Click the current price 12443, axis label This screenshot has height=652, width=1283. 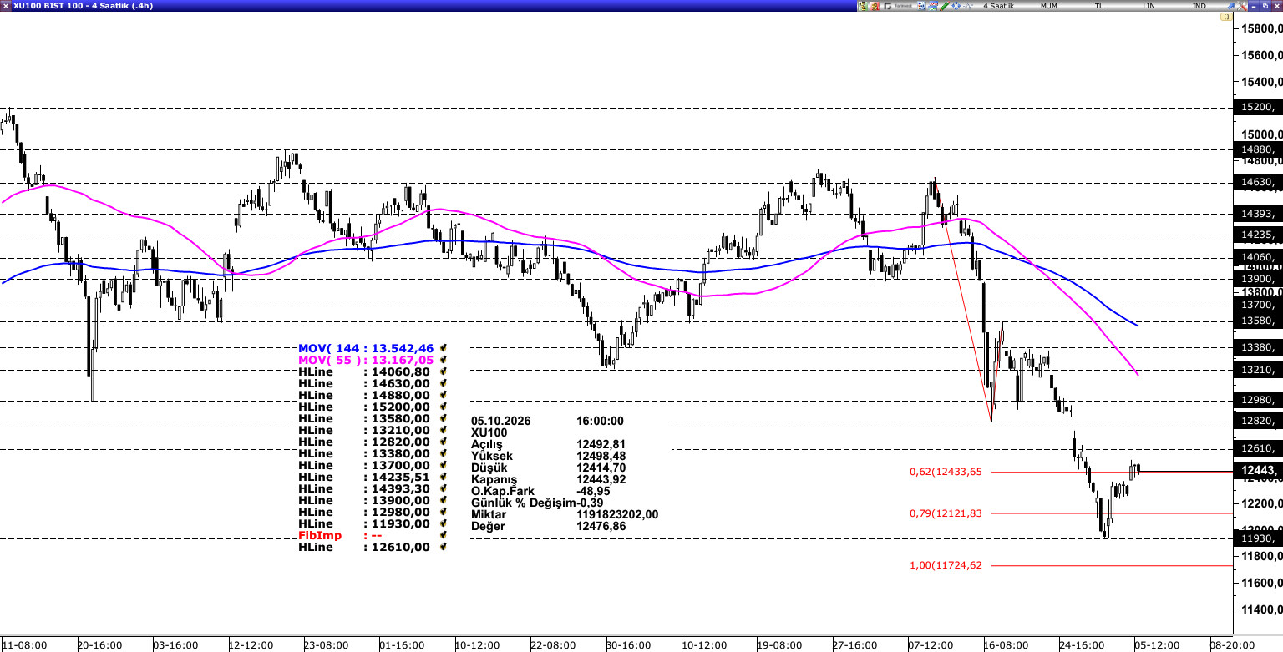[1258, 472]
